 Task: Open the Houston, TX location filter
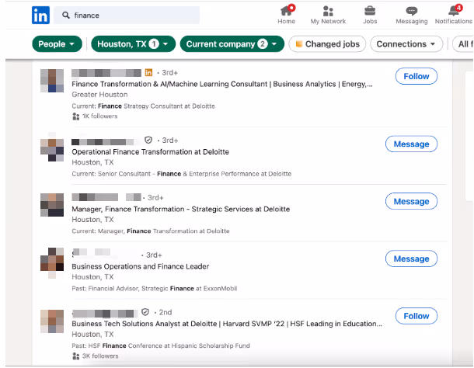133,44
